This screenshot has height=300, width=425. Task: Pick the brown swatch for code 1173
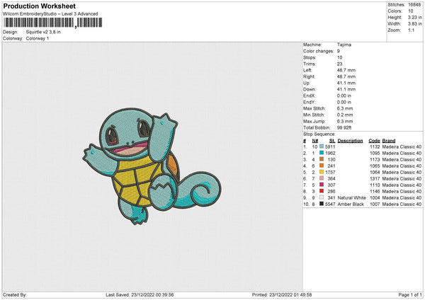point(322,159)
